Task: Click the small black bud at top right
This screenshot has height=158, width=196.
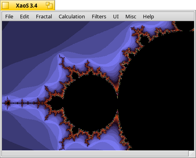Action: (x=145, y=39)
